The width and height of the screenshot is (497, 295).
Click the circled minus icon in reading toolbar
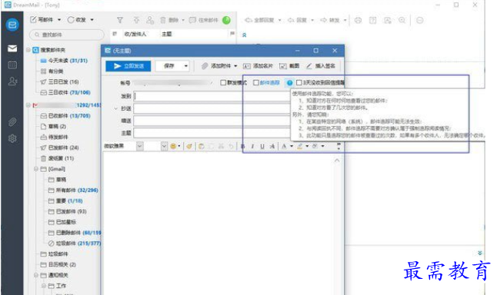419,20
